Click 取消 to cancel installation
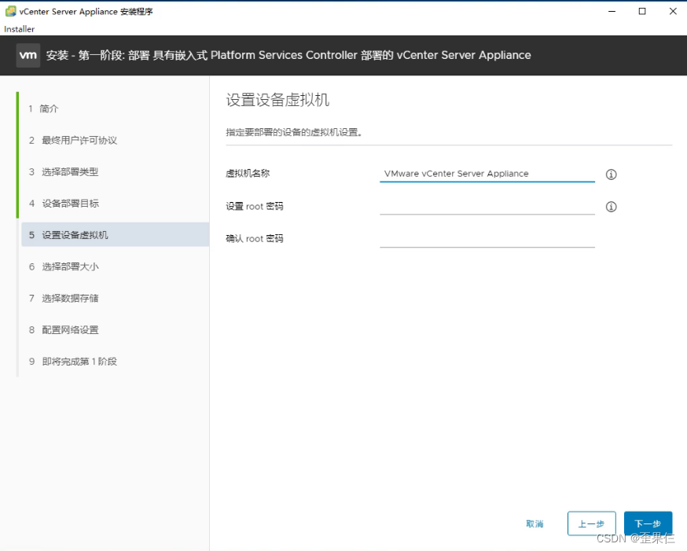 (535, 523)
